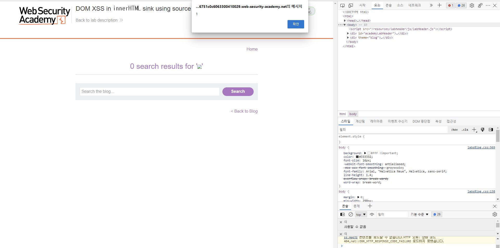Create a live expression with eye icon
This screenshot has width=500, height=248.
[372, 214]
